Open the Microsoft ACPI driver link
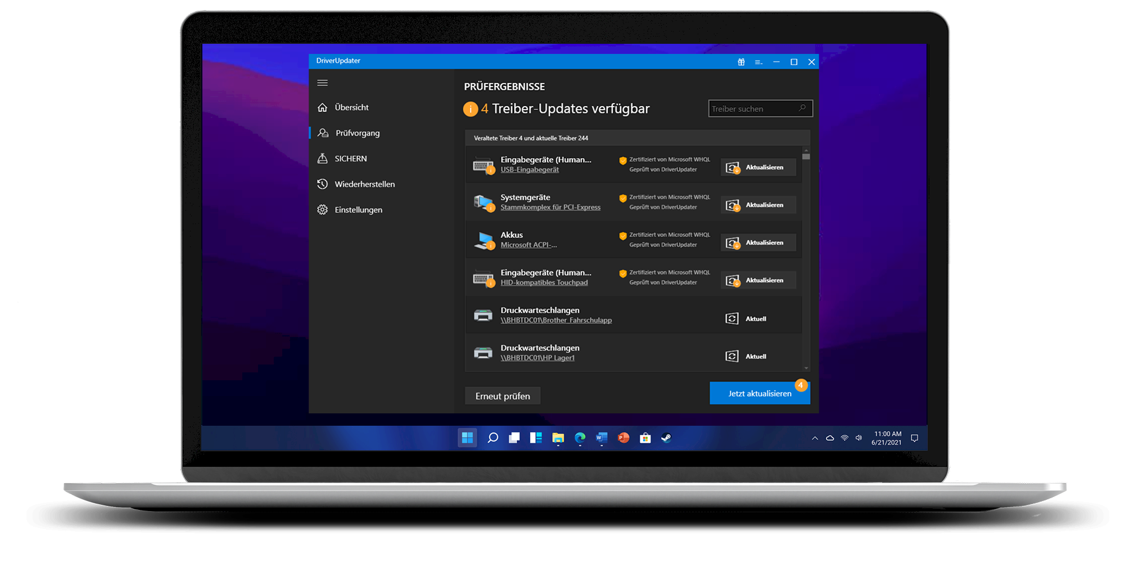The height and width of the screenshot is (574, 1130). [x=528, y=245]
